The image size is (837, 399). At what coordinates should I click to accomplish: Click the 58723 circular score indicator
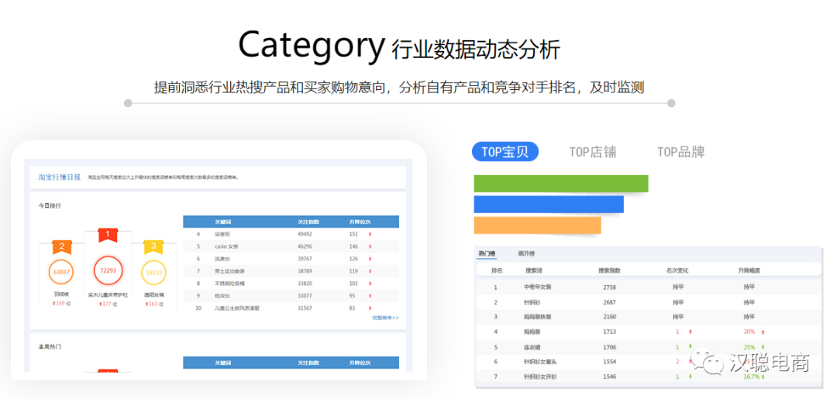pyautogui.click(x=153, y=273)
